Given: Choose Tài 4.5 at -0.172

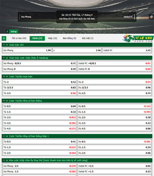Looking at the screenshot, I should pyautogui.click(x=40, y=129).
